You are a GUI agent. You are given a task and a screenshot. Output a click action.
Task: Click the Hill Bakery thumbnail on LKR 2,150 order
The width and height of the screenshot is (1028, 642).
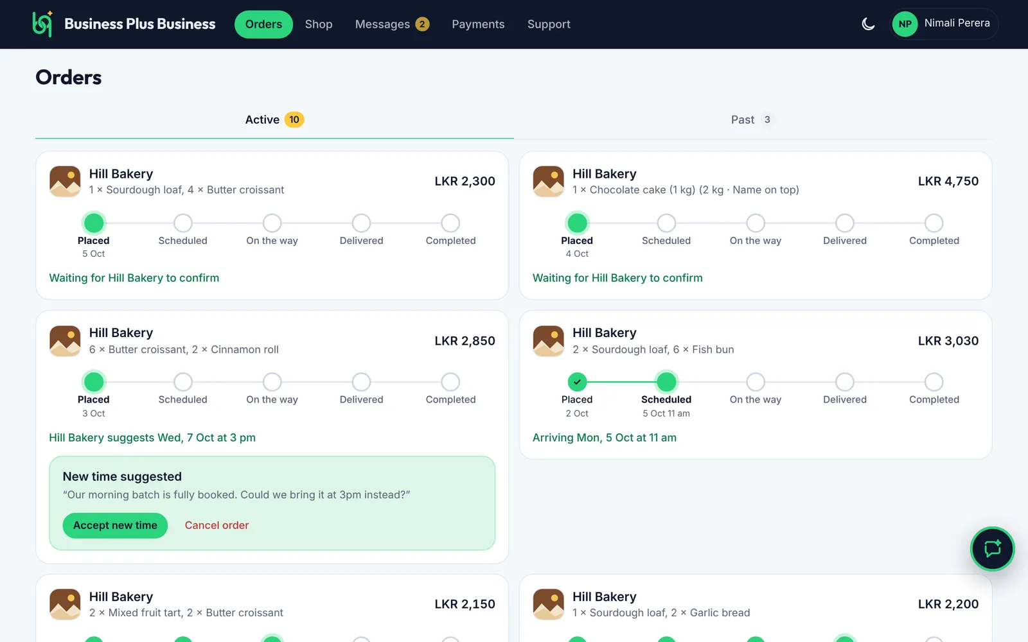point(65,604)
